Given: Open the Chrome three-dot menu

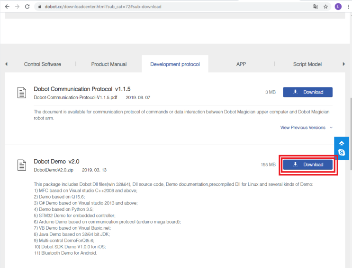Looking at the screenshot, I should [347, 7].
